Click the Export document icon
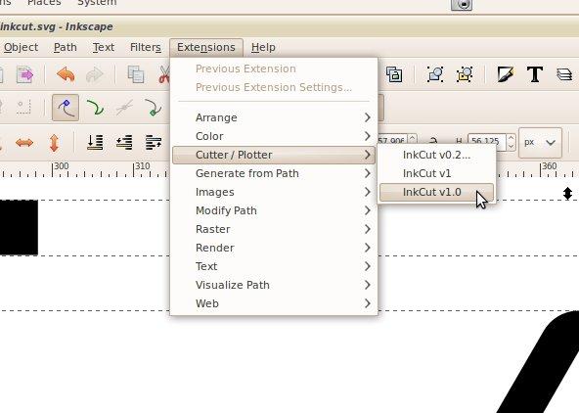 point(24,74)
